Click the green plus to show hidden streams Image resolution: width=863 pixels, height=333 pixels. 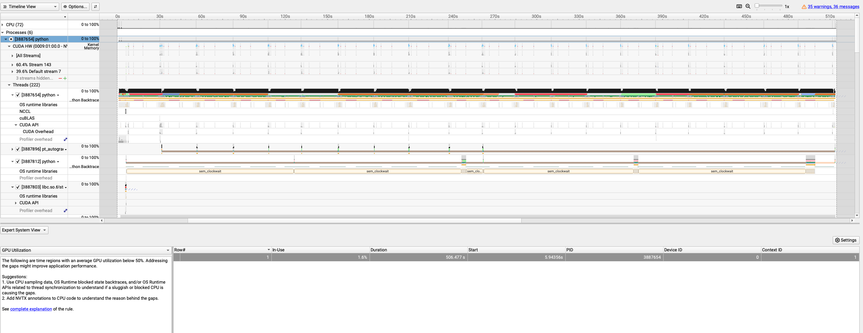[x=65, y=78]
